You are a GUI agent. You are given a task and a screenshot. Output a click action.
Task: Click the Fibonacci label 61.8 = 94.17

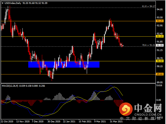pyautogui.click(x=149, y=6)
